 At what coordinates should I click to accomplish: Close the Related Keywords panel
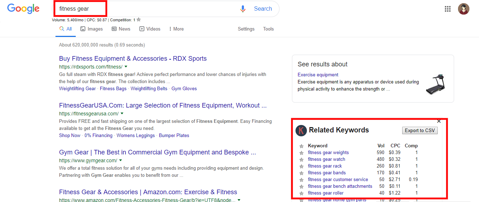coord(439,121)
